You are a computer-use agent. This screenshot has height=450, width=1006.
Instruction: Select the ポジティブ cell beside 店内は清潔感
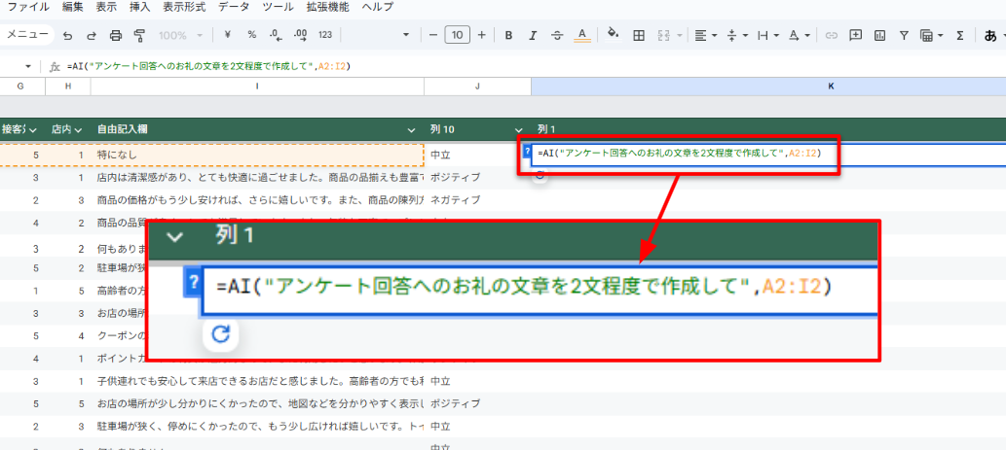pos(478,177)
